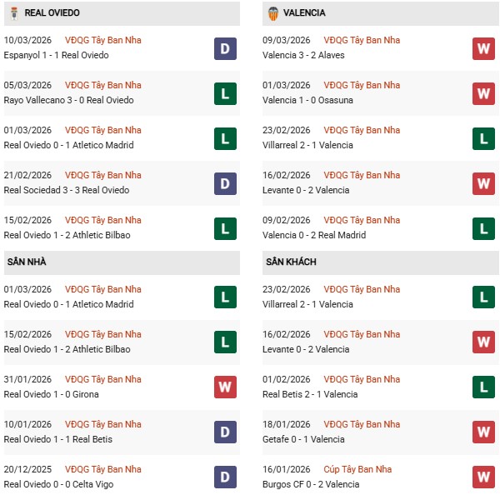Open VĐQG Tây Ban Nha link for 10/03/2026 match
The width and height of the screenshot is (500, 495).
point(102,40)
